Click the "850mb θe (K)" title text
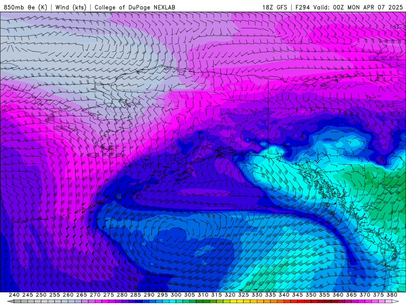Screen dimensions: 406x304 25,7
